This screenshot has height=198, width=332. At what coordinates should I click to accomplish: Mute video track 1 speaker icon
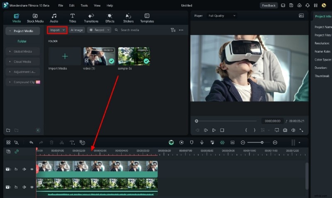24,187
